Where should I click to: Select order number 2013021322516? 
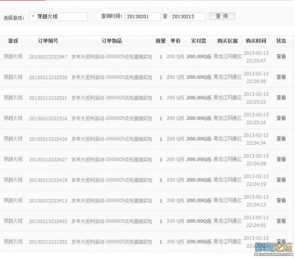click(x=48, y=119)
